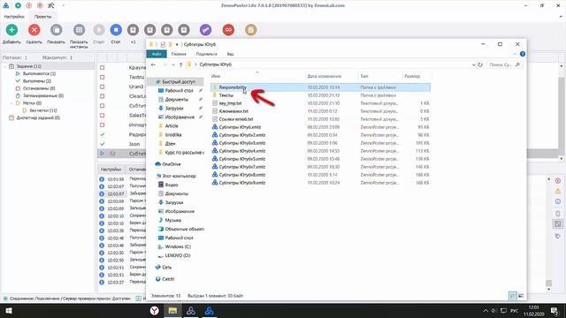
Task: Open the Explorer address bar dropdown
Action: point(474,64)
